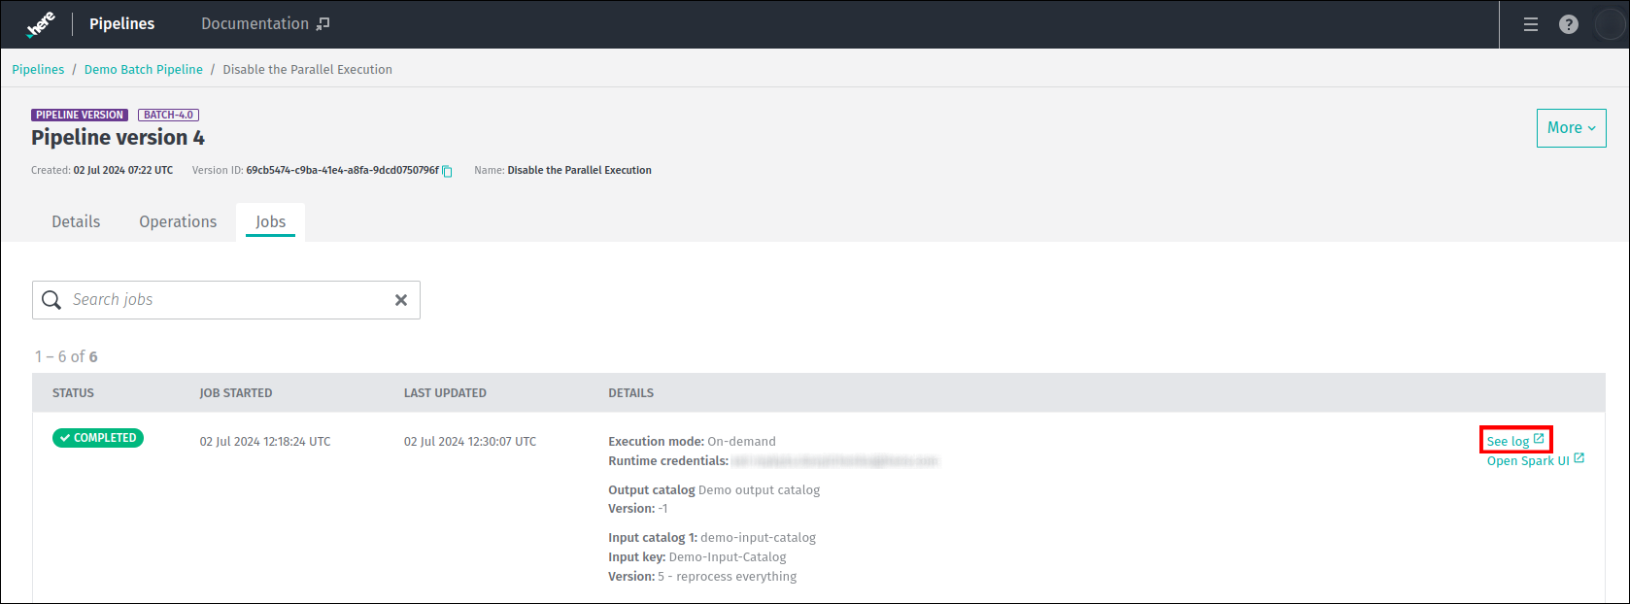Click the search magnifier icon
Viewport: 1630px width, 604px height.
tap(51, 300)
